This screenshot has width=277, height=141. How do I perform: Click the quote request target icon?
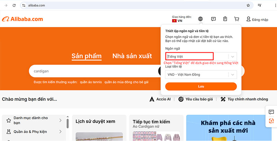coord(181,99)
